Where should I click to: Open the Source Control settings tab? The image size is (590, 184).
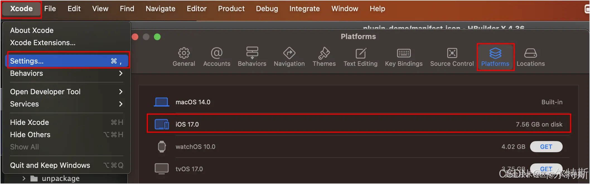[x=452, y=57]
